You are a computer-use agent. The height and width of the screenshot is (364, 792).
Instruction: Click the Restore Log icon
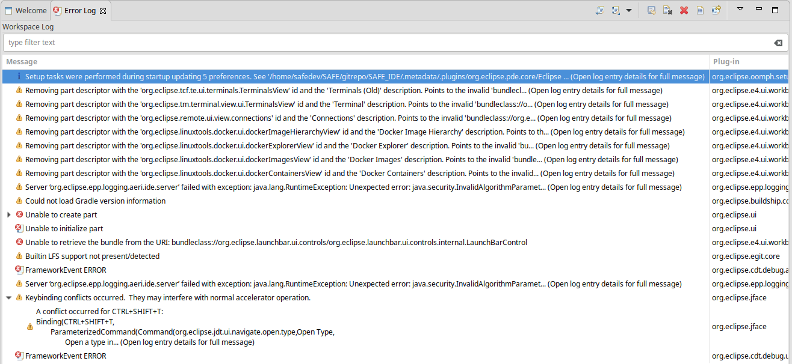point(716,10)
